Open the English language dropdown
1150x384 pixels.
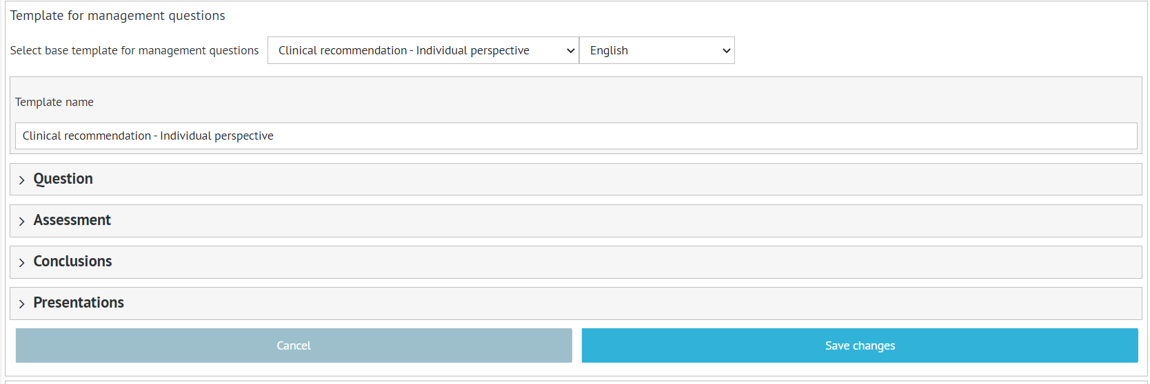coord(656,50)
